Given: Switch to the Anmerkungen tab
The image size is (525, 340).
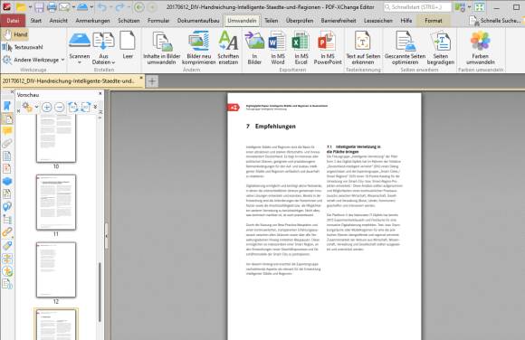Looking at the screenshot, I should 92,21.
